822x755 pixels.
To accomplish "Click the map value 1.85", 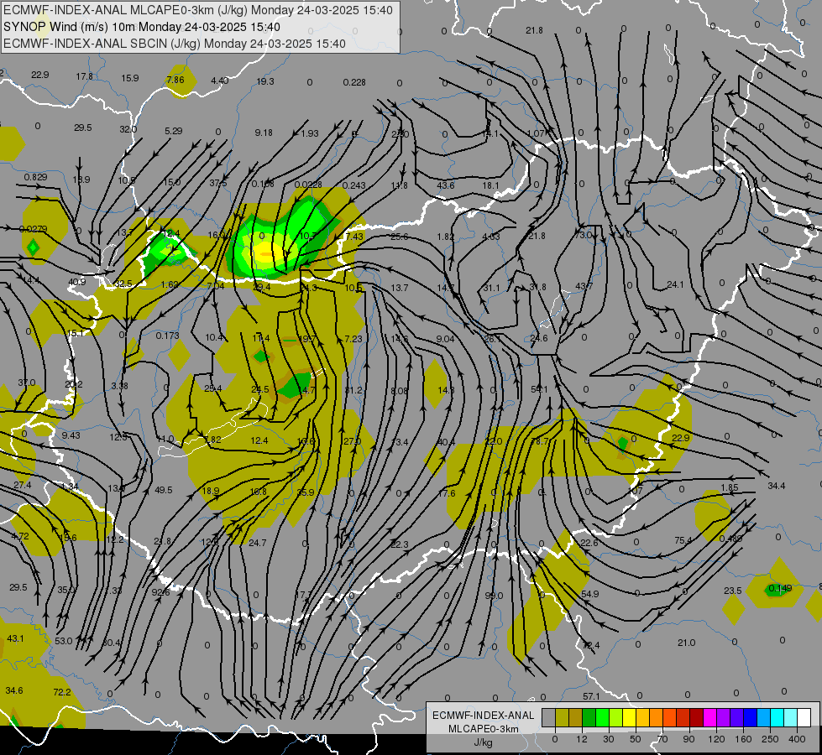I will click(x=729, y=487).
